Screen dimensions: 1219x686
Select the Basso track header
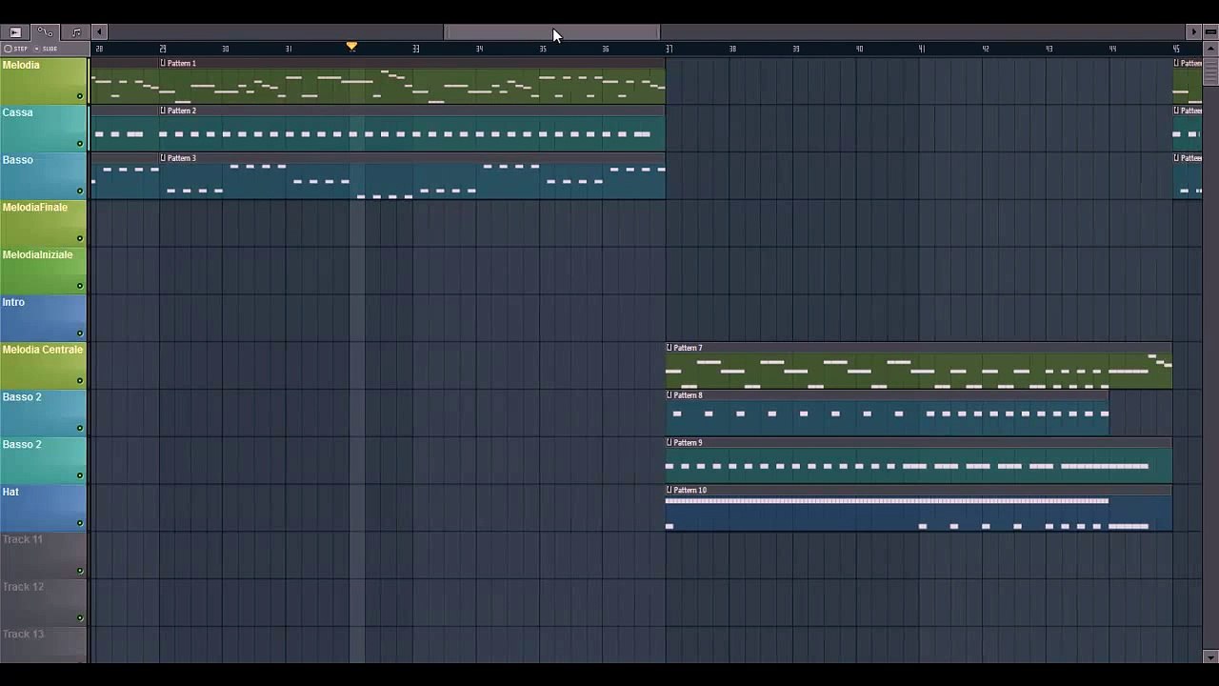(x=44, y=175)
